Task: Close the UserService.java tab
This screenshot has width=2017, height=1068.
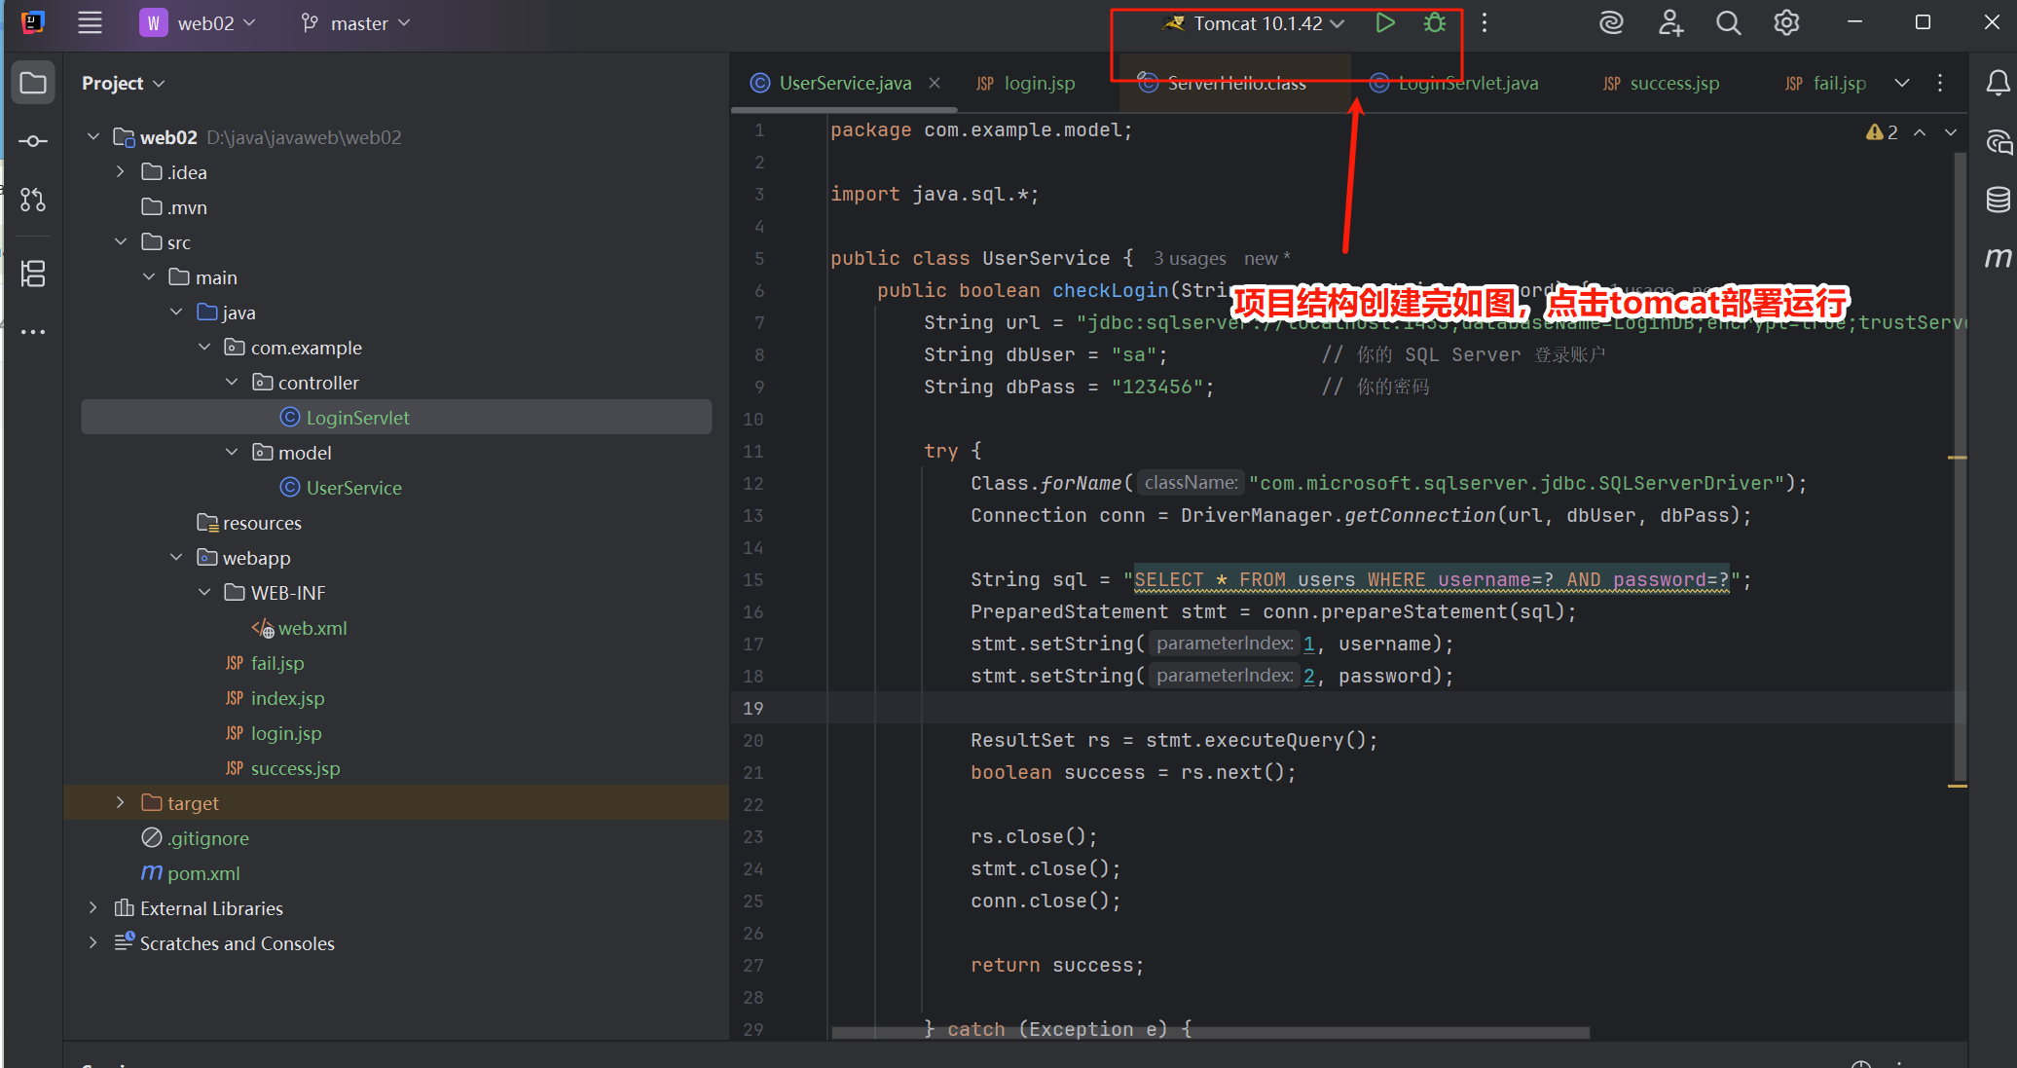Action: coord(935,83)
